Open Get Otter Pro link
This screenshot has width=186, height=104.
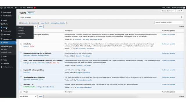pyautogui.click(x=54, y=63)
